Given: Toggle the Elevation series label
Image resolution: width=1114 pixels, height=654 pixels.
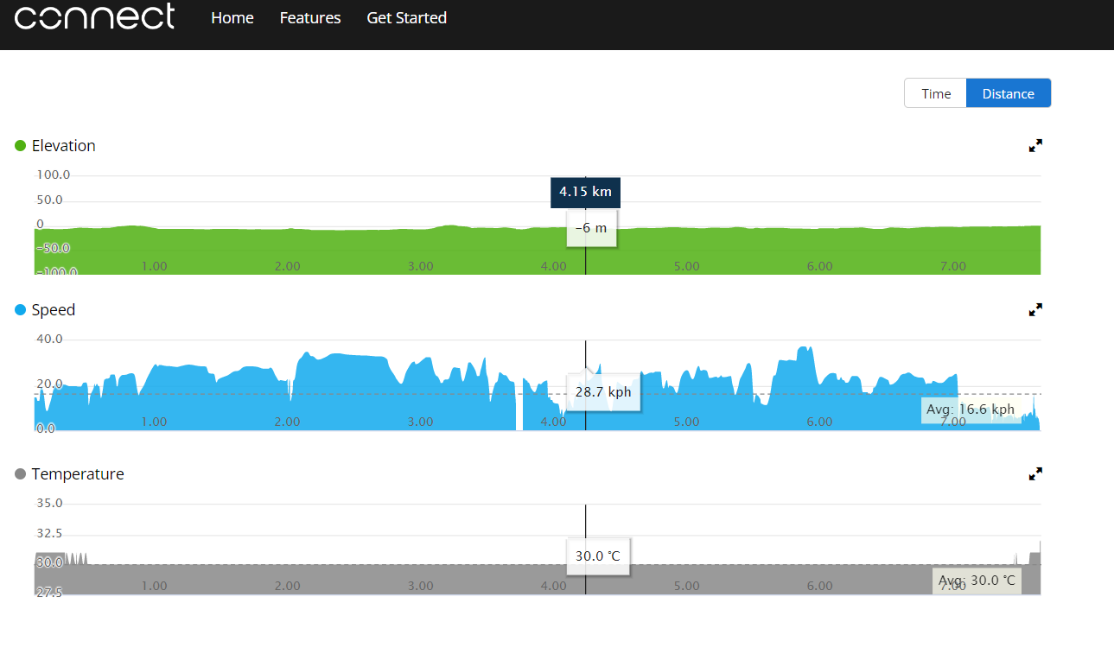Looking at the screenshot, I should tap(63, 146).
